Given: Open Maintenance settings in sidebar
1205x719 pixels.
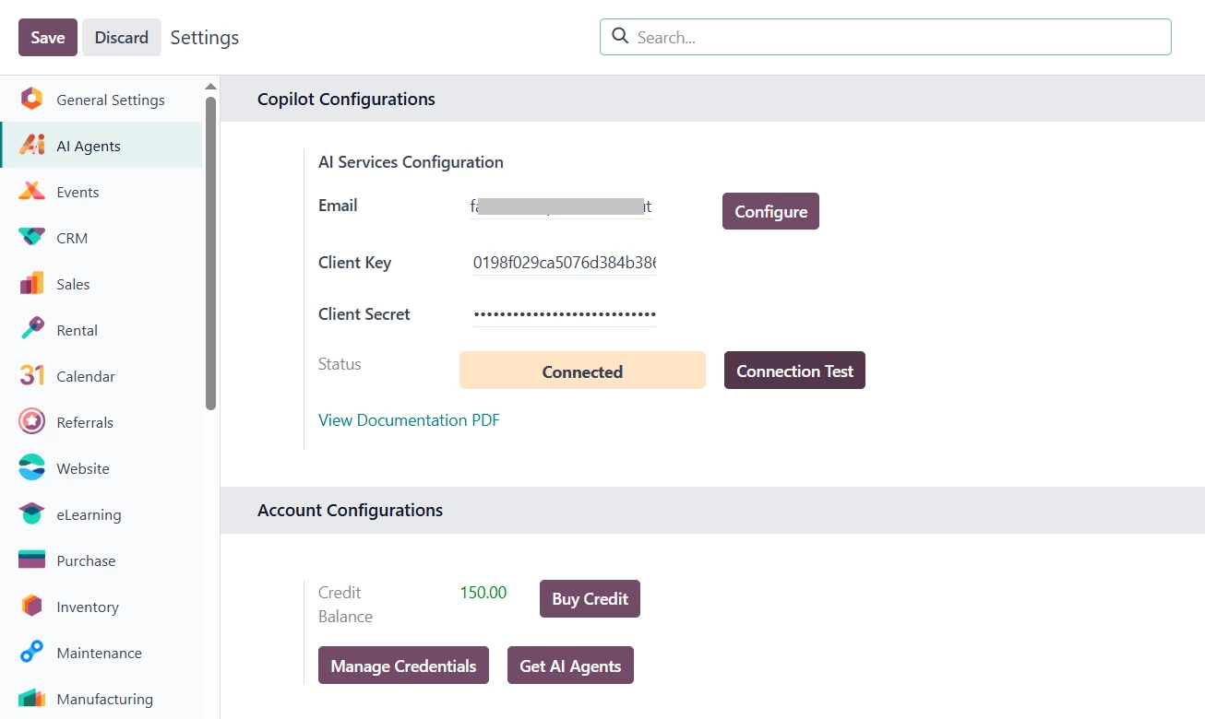Looking at the screenshot, I should pyautogui.click(x=99, y=653).
